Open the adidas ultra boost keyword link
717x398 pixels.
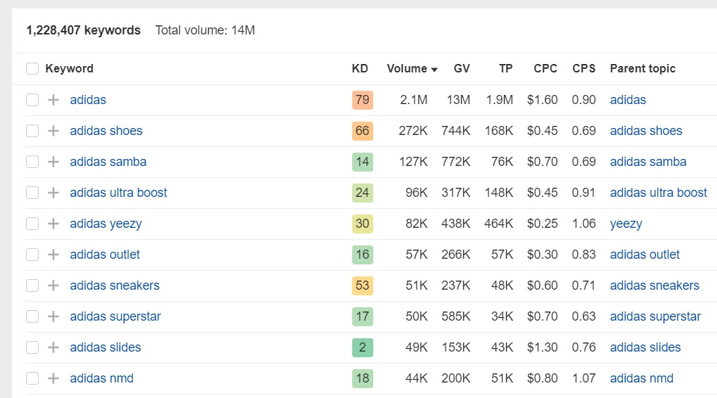coord(118,193)
